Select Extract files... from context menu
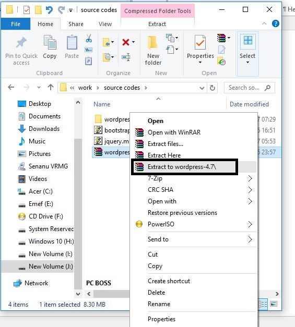This screenshot has width=295, height=327. point(193,144)
